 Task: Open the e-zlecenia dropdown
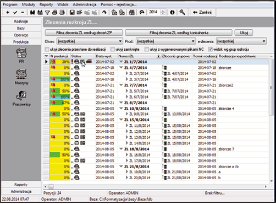(x=241, y=41)
